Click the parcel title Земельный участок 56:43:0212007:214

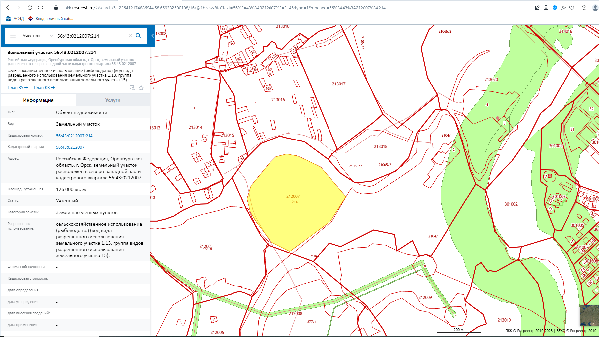(52, 52)
